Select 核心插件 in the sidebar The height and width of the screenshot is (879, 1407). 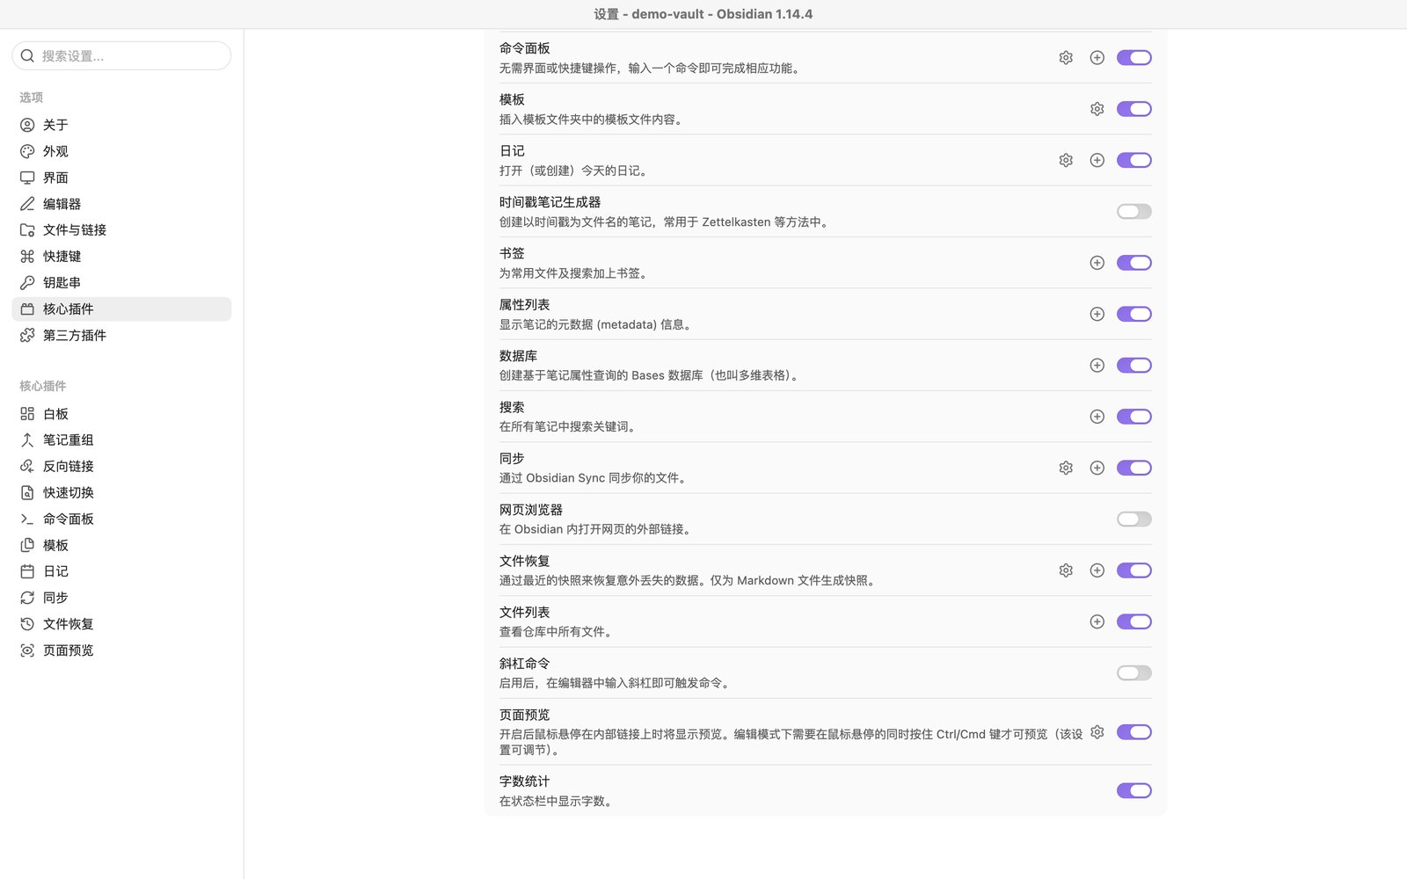pos(121,309)
